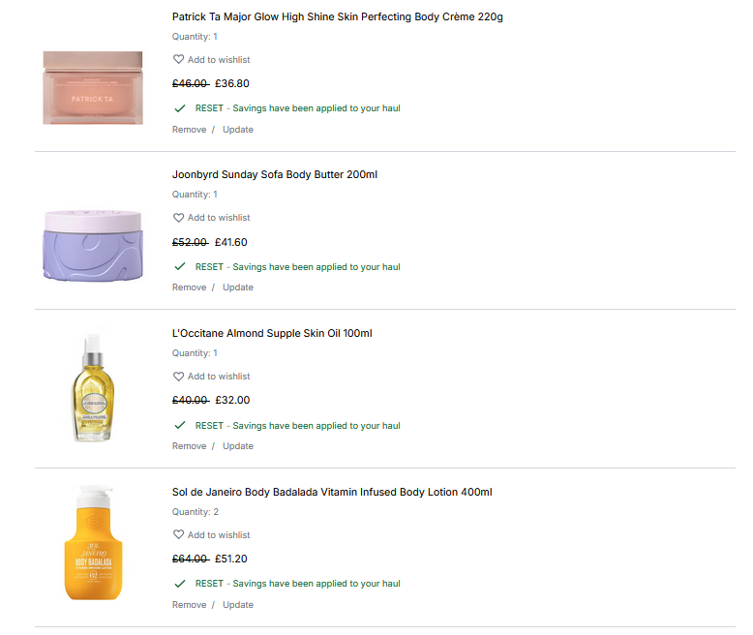
Task: Open the Sol de Janeiro lotion bottle image
Action: [x=93, y=542]
